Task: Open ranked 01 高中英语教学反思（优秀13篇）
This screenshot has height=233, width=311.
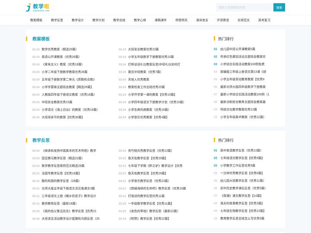Action: (241, 151)
